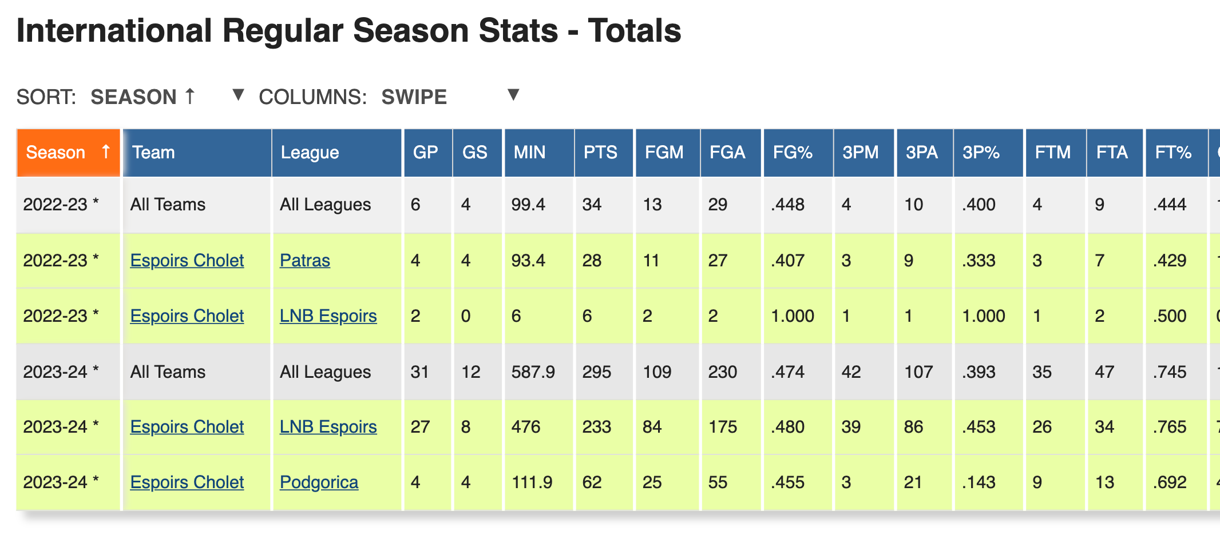Click the SEASON sort label text
The image size is (1220, 535).
point(133,97)
